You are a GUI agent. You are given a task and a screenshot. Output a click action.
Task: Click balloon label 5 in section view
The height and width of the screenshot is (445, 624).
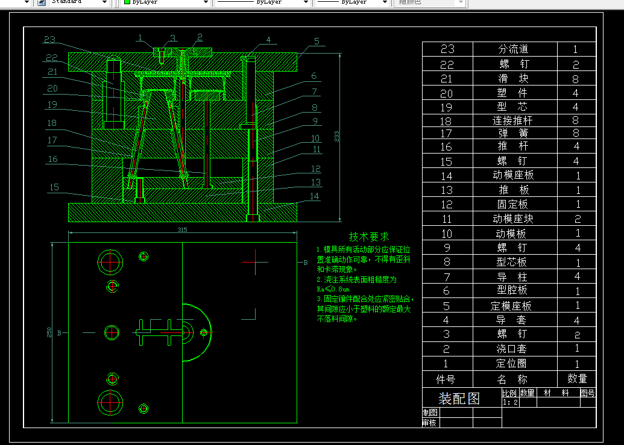click(x=317, y=42)
